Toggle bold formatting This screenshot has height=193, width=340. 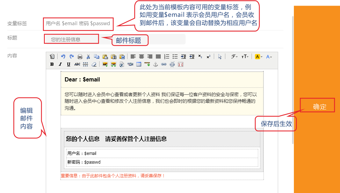52,64
